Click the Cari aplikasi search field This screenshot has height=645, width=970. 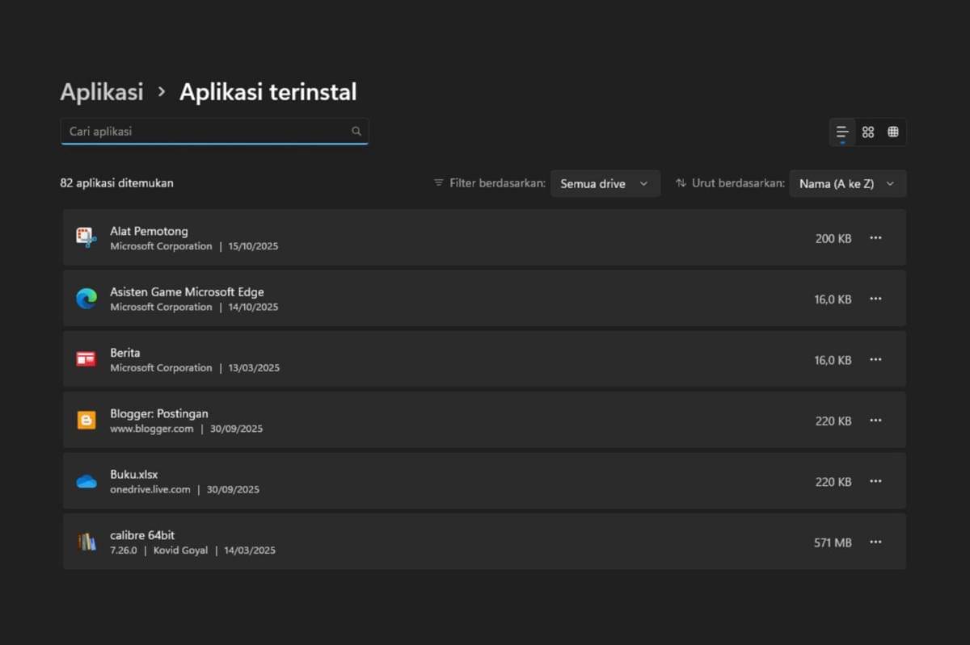[x=206, y=131]
